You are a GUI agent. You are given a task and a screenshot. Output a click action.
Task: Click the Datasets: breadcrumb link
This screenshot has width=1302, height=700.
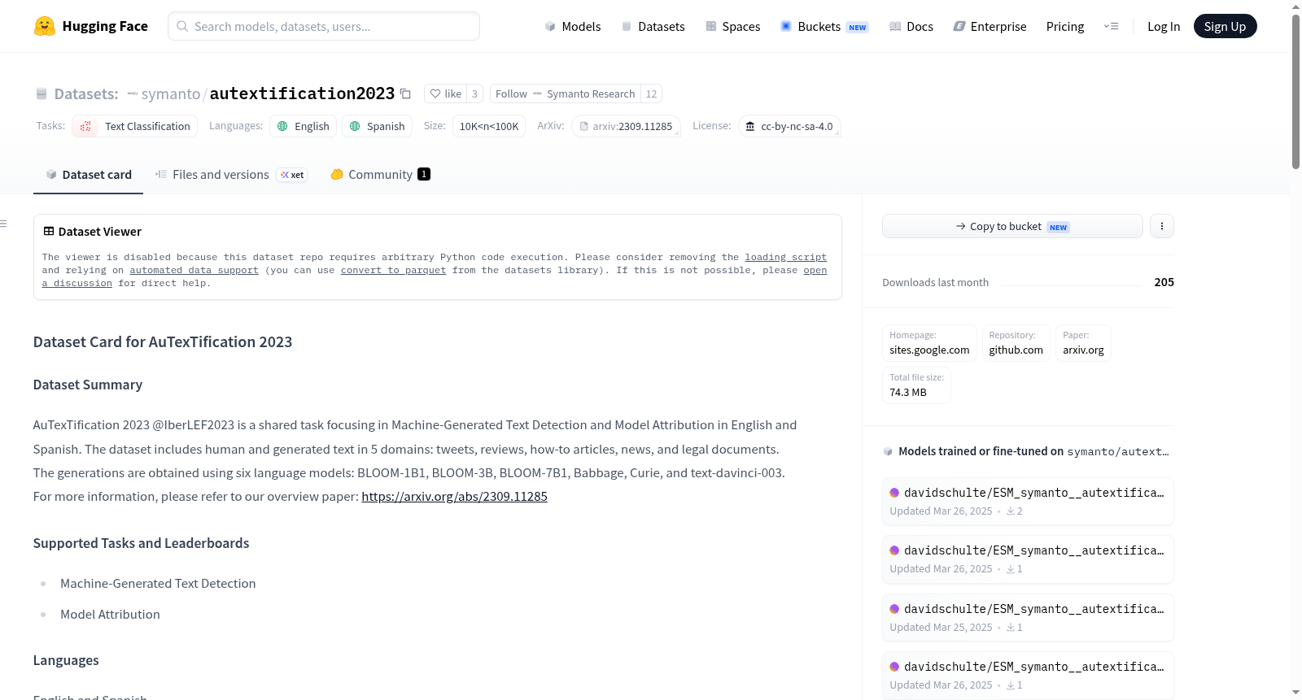[86, 93]
